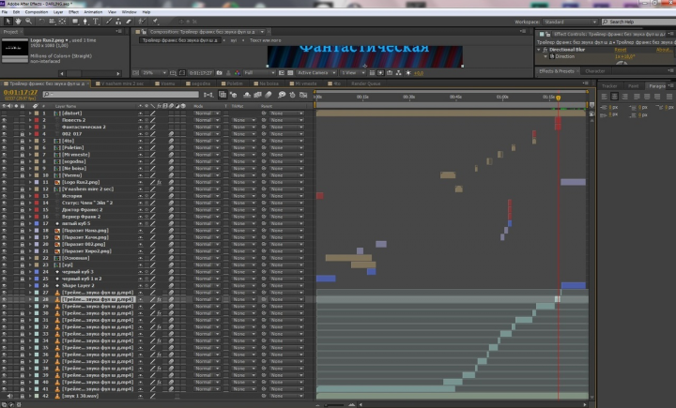Switch to Tracker panel tab
676x408 pixels.
click(x=609, y=86)
